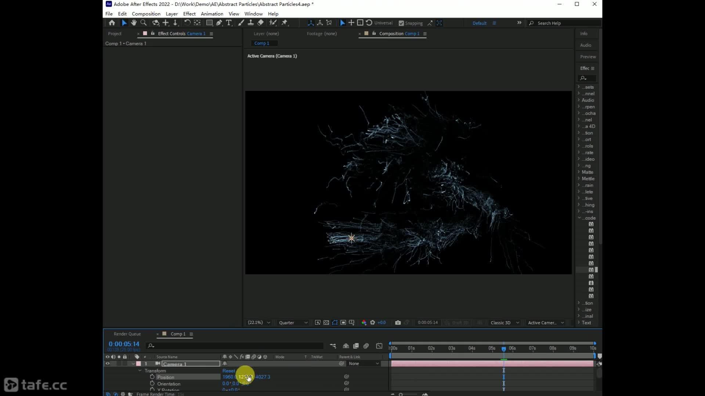Open the magnification (22.1%) dropdown
The width and height of the screenshot is (705, 396).
tap(259, 323)
